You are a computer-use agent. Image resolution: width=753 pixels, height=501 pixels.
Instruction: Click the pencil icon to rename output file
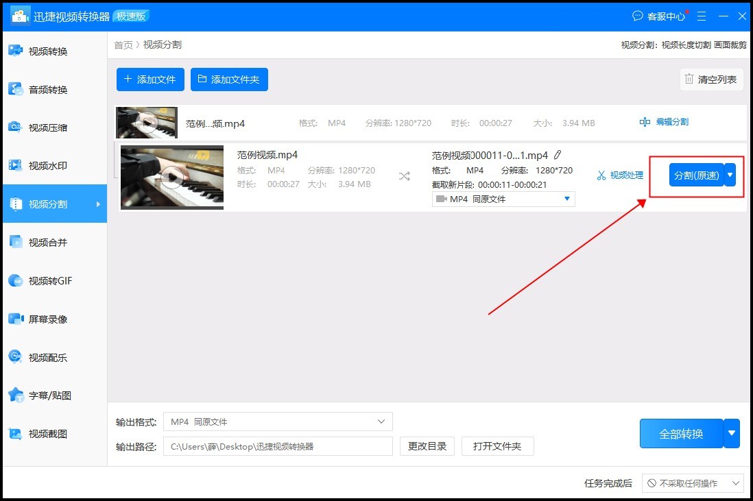tap(559, 154)
